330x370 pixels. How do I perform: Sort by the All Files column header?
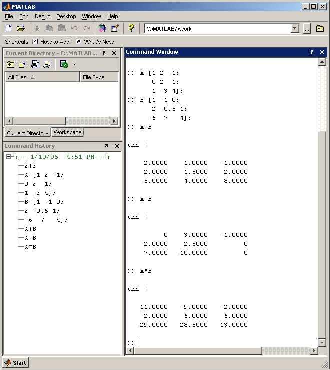pos(42,77)
